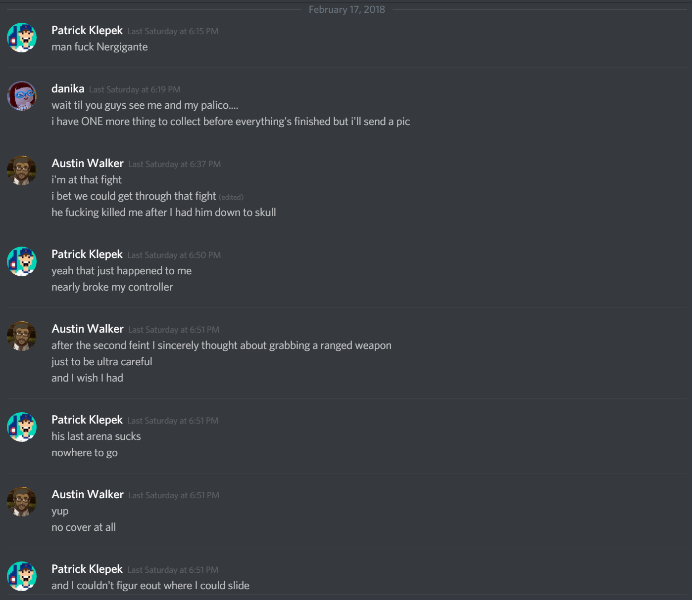This screenshot has width=692, height=600.
Task: Click Austin Walker's username above 'yup'
Action: [x=88, y=494]
